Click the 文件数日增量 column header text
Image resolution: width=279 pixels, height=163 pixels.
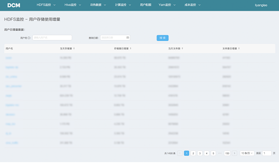point(230,48)
